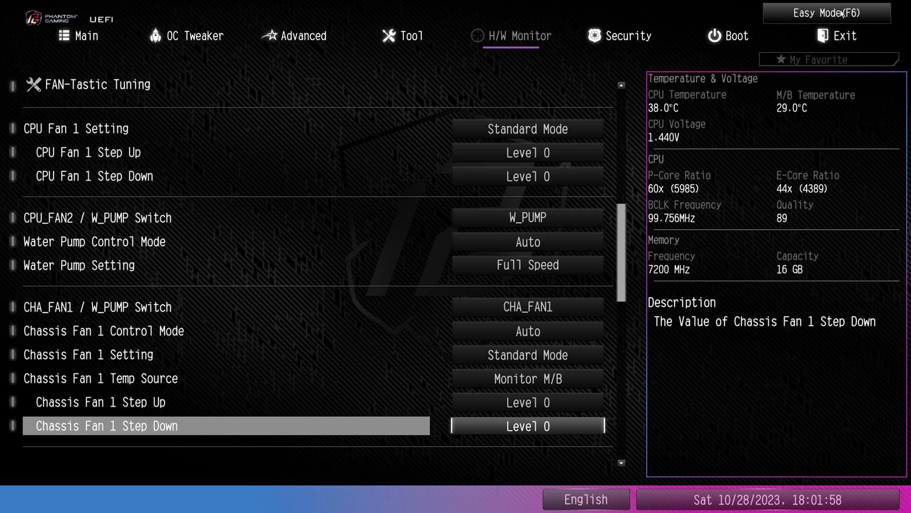Image resolution: width=911 pixels, height=513 pixels.
Task: Click the My Favorite button
Action: point(828,60)
